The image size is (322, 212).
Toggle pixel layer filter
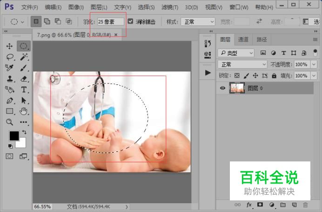263,53
